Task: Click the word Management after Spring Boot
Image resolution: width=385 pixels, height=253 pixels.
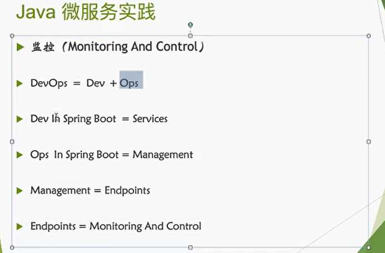Action: 163,155
